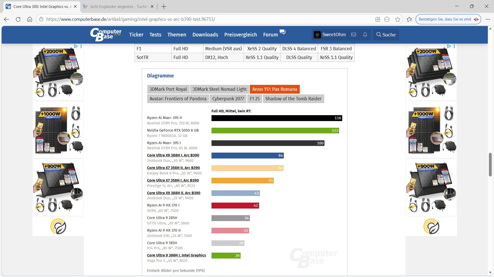
Task: Open the 2000W solar panel ad on left
Action: point(58,73)
